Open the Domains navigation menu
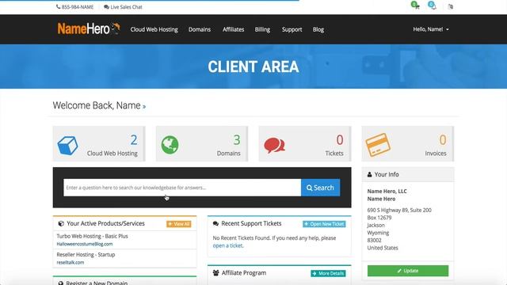Viewport: 507px width, 285px height. click(200, 29)
